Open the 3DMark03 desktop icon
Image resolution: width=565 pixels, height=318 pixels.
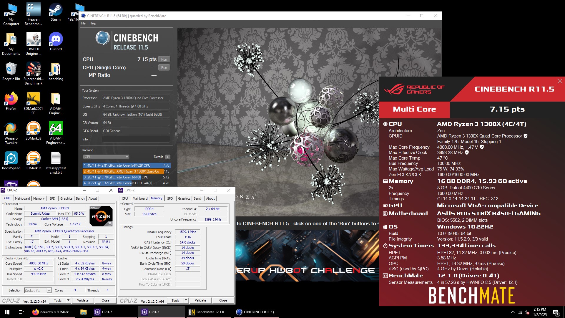click(33, 131)
